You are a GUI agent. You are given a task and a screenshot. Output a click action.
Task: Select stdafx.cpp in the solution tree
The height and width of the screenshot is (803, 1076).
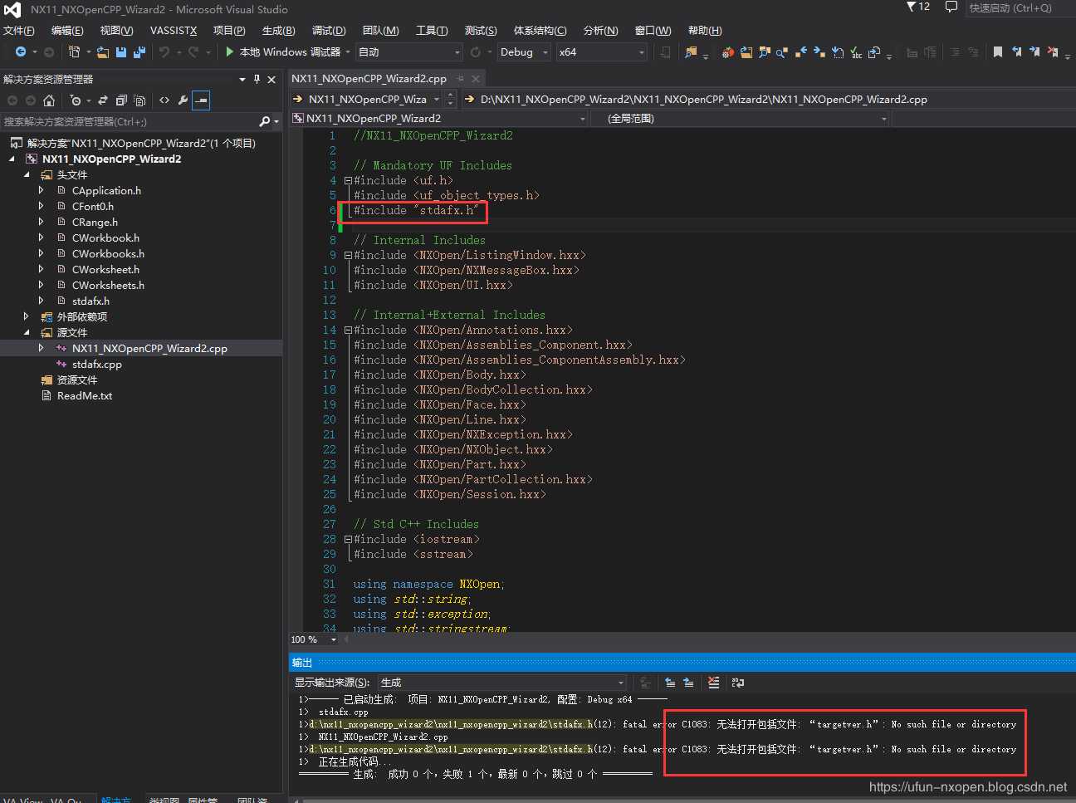(97, 364)
